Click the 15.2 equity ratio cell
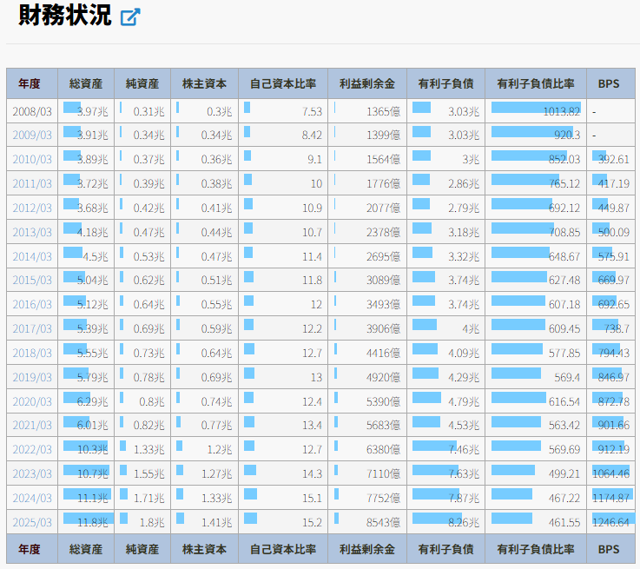640x569 pixels. point(283,522)
